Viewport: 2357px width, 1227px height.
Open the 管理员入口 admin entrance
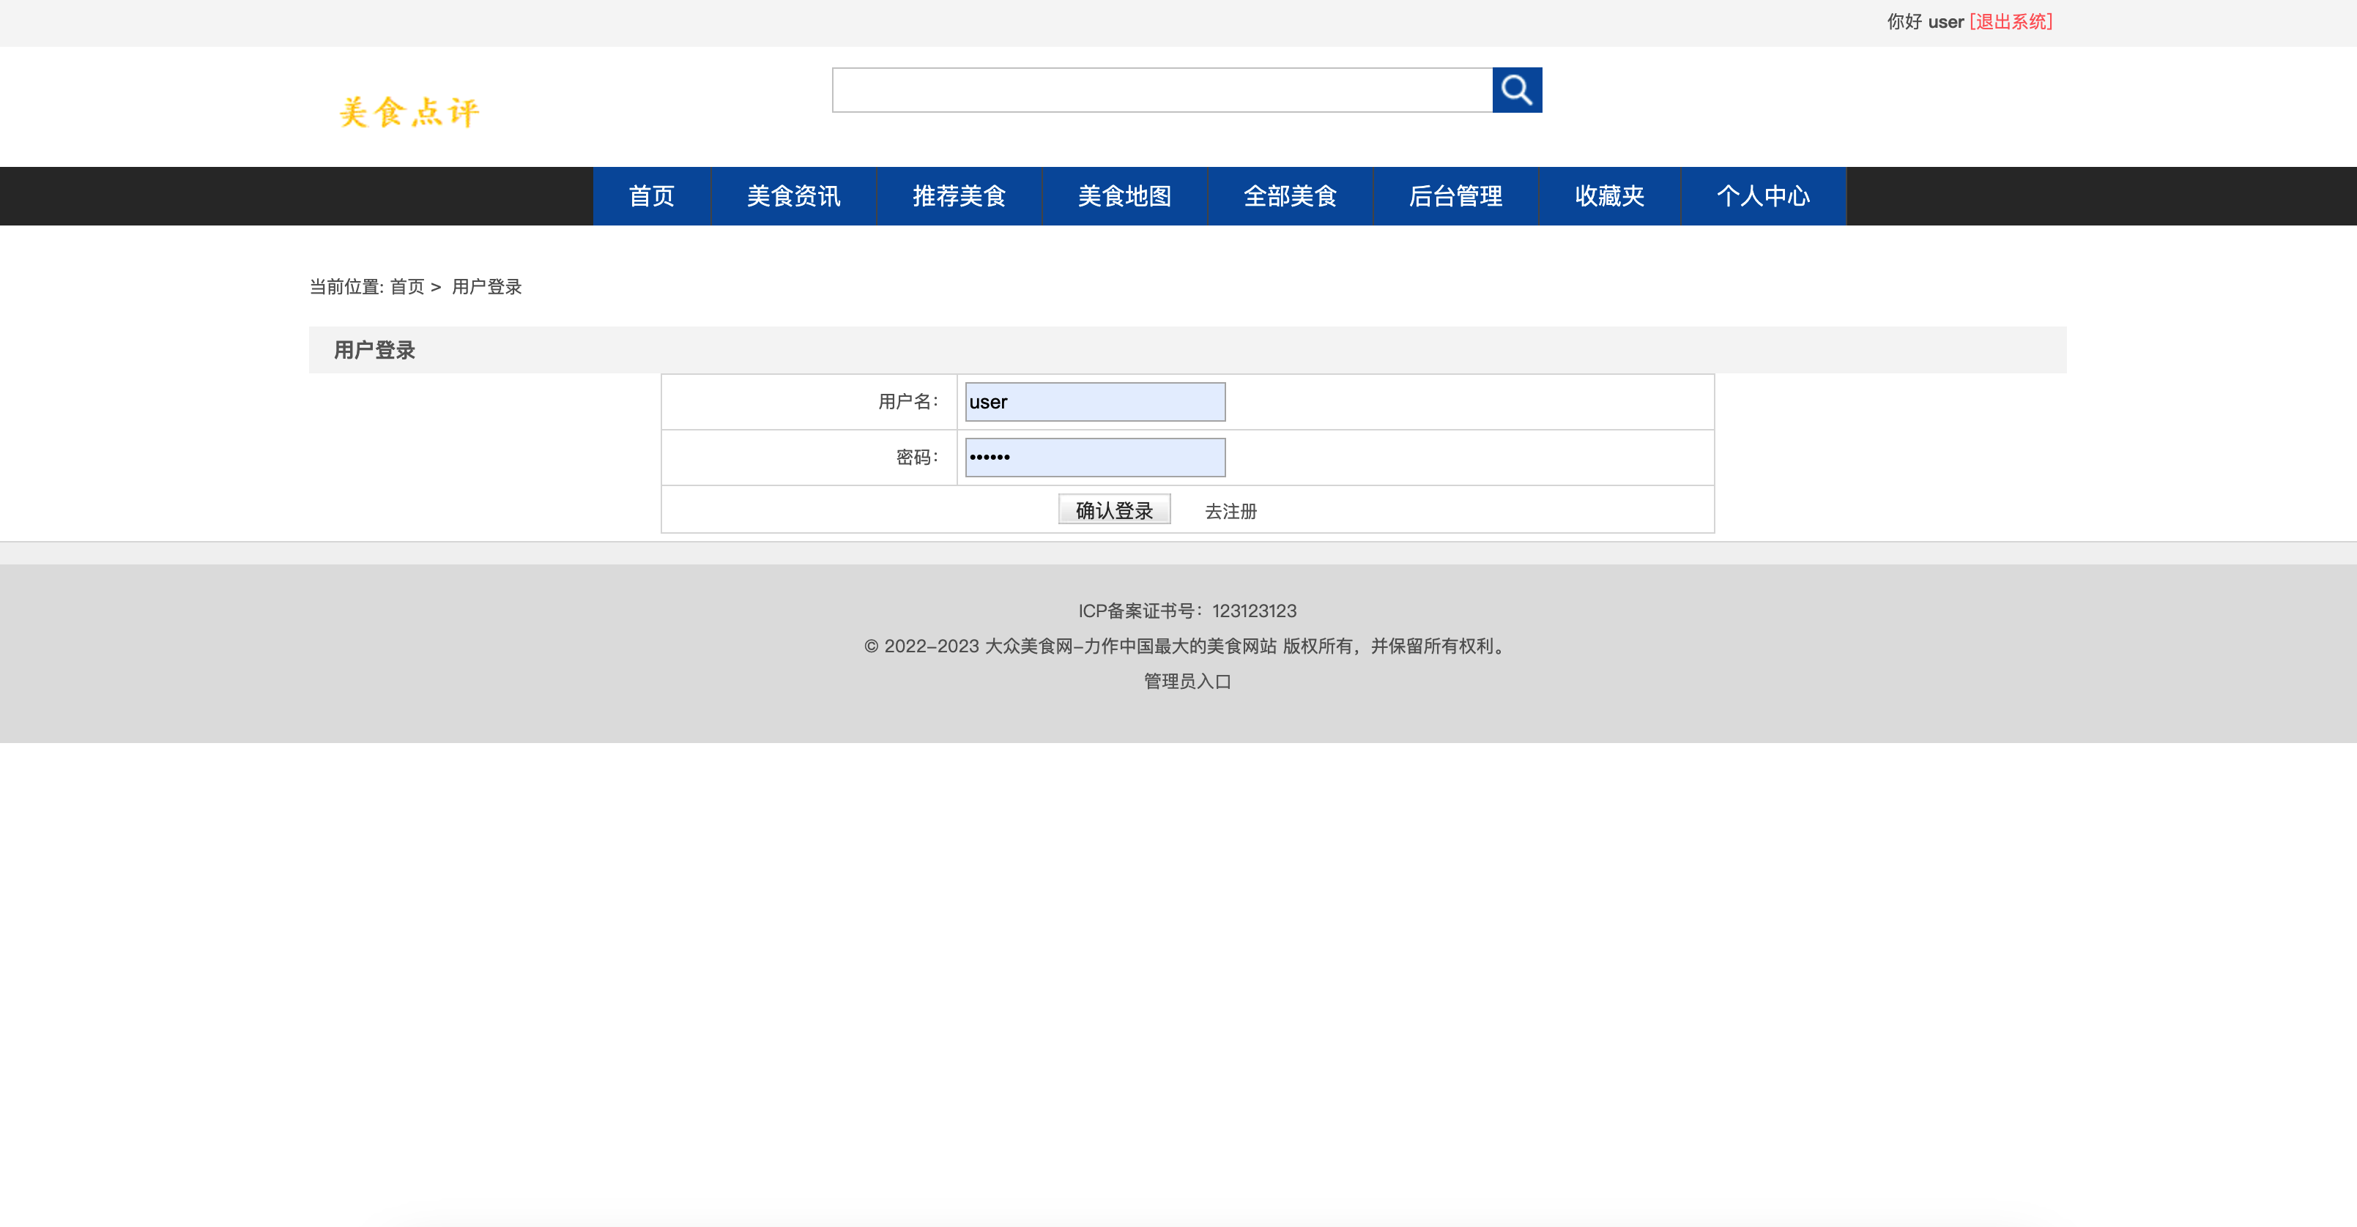[x=1186, y=681]
